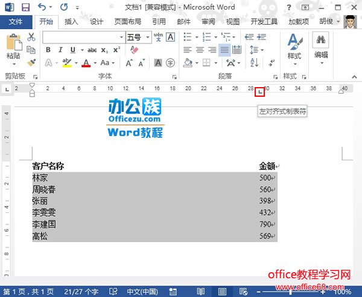The width and height of the screenshot is (362, 297).
Task: Toggle Strikethrough abc formatting
Action: point(92,50)
